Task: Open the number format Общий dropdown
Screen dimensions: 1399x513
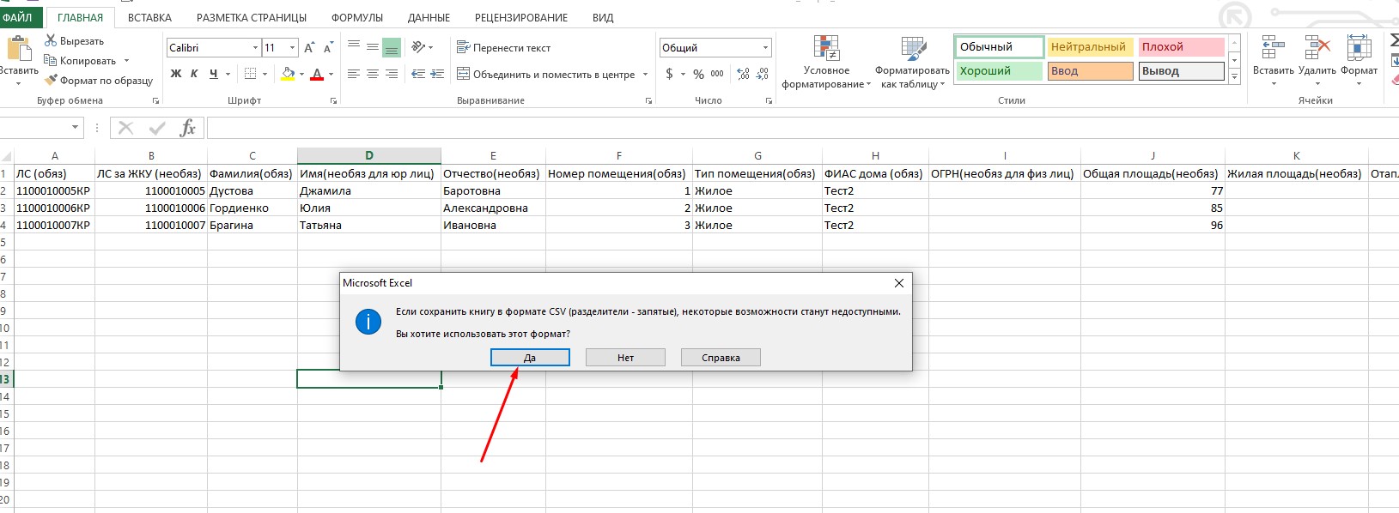Action: click(x=765, y=48)
